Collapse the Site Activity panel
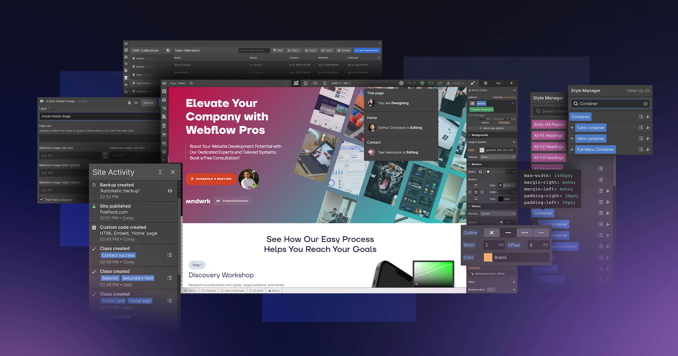Screen dimensions: 678x356 [160, 172]
